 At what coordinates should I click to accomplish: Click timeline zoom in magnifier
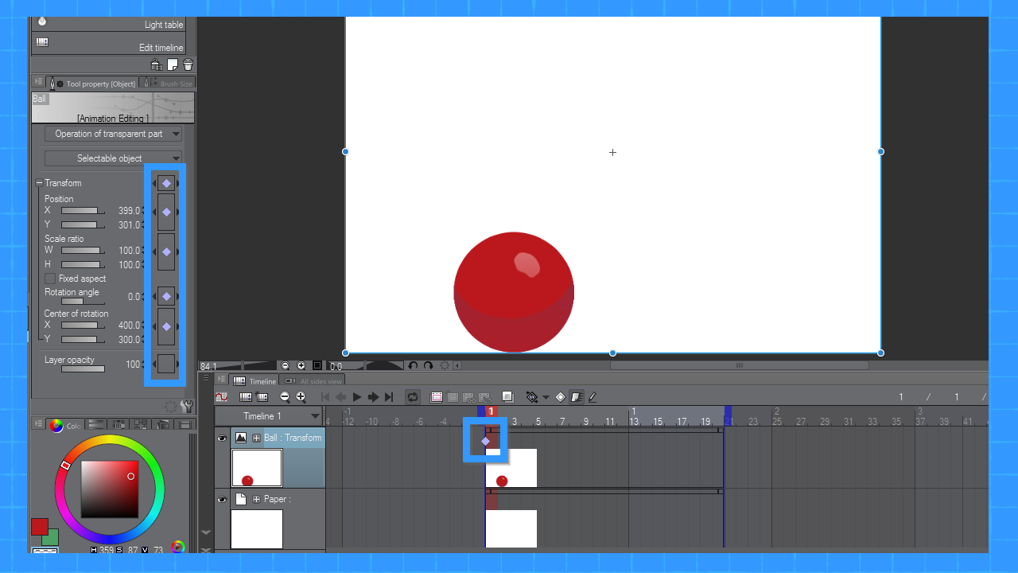point(301,397)
